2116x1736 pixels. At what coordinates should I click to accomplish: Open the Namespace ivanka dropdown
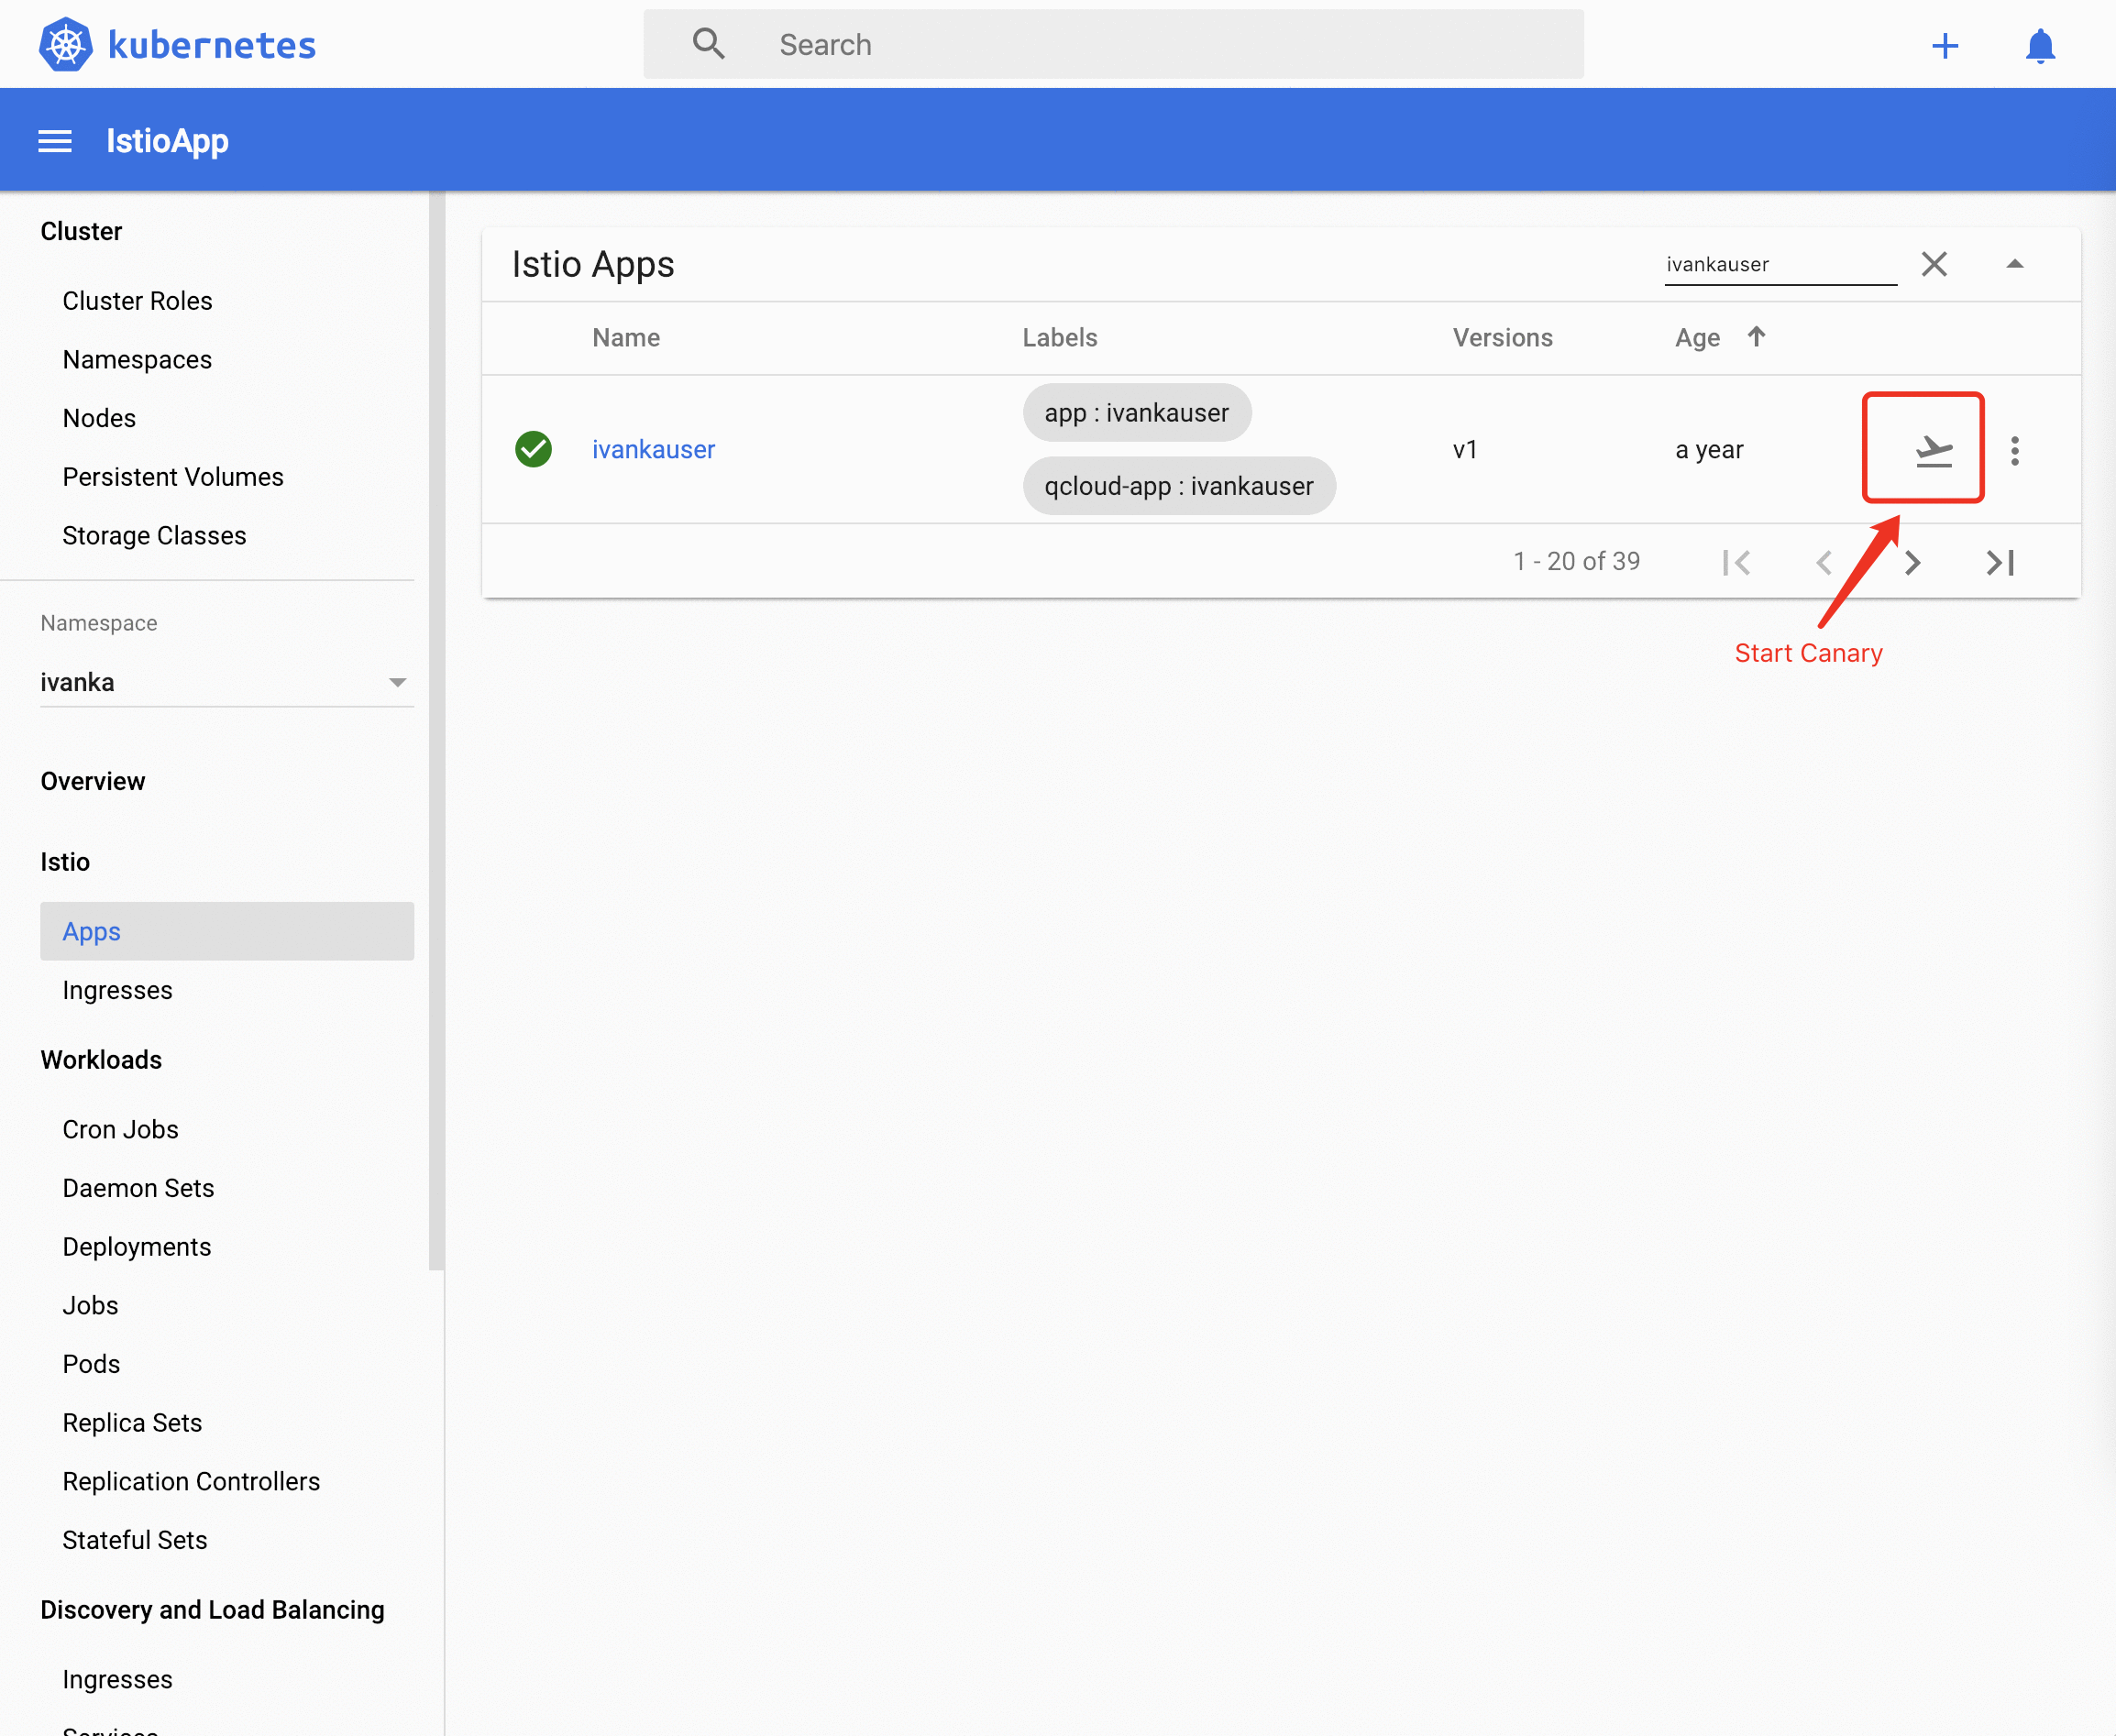[226, 682]
